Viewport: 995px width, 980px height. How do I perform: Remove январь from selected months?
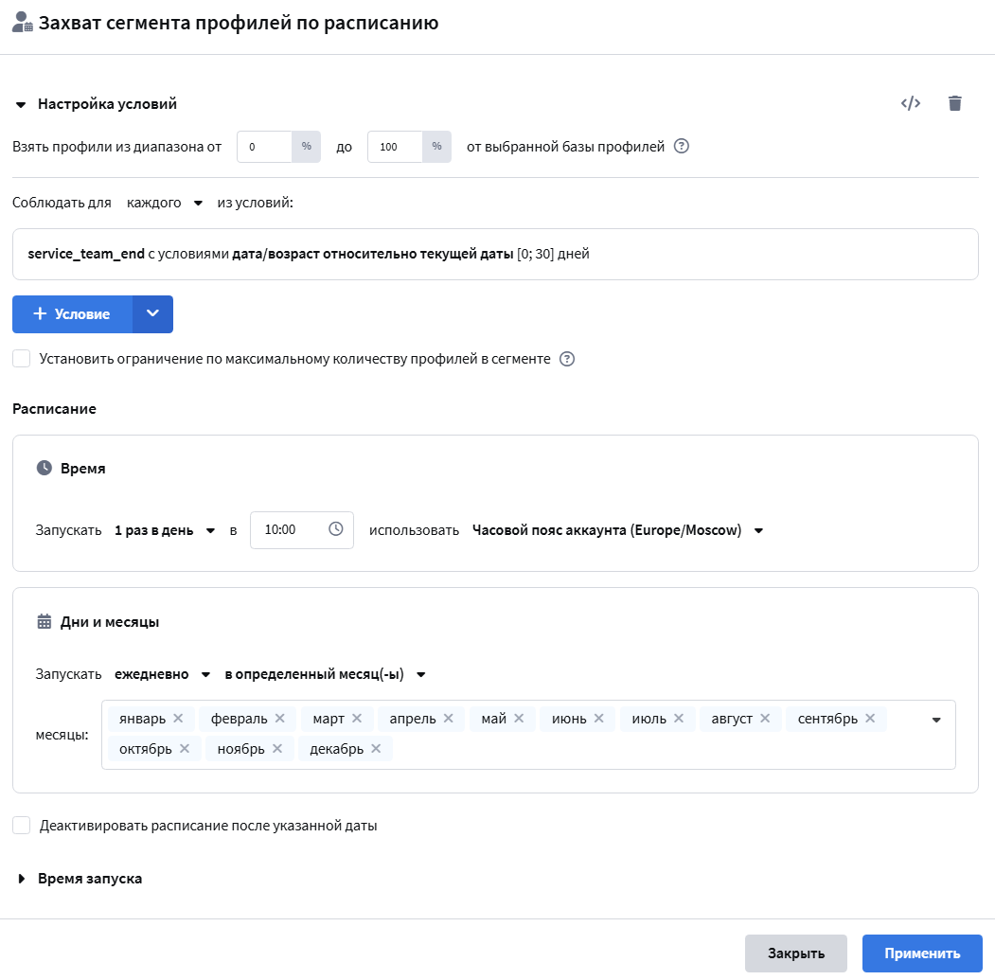[178, 718]
